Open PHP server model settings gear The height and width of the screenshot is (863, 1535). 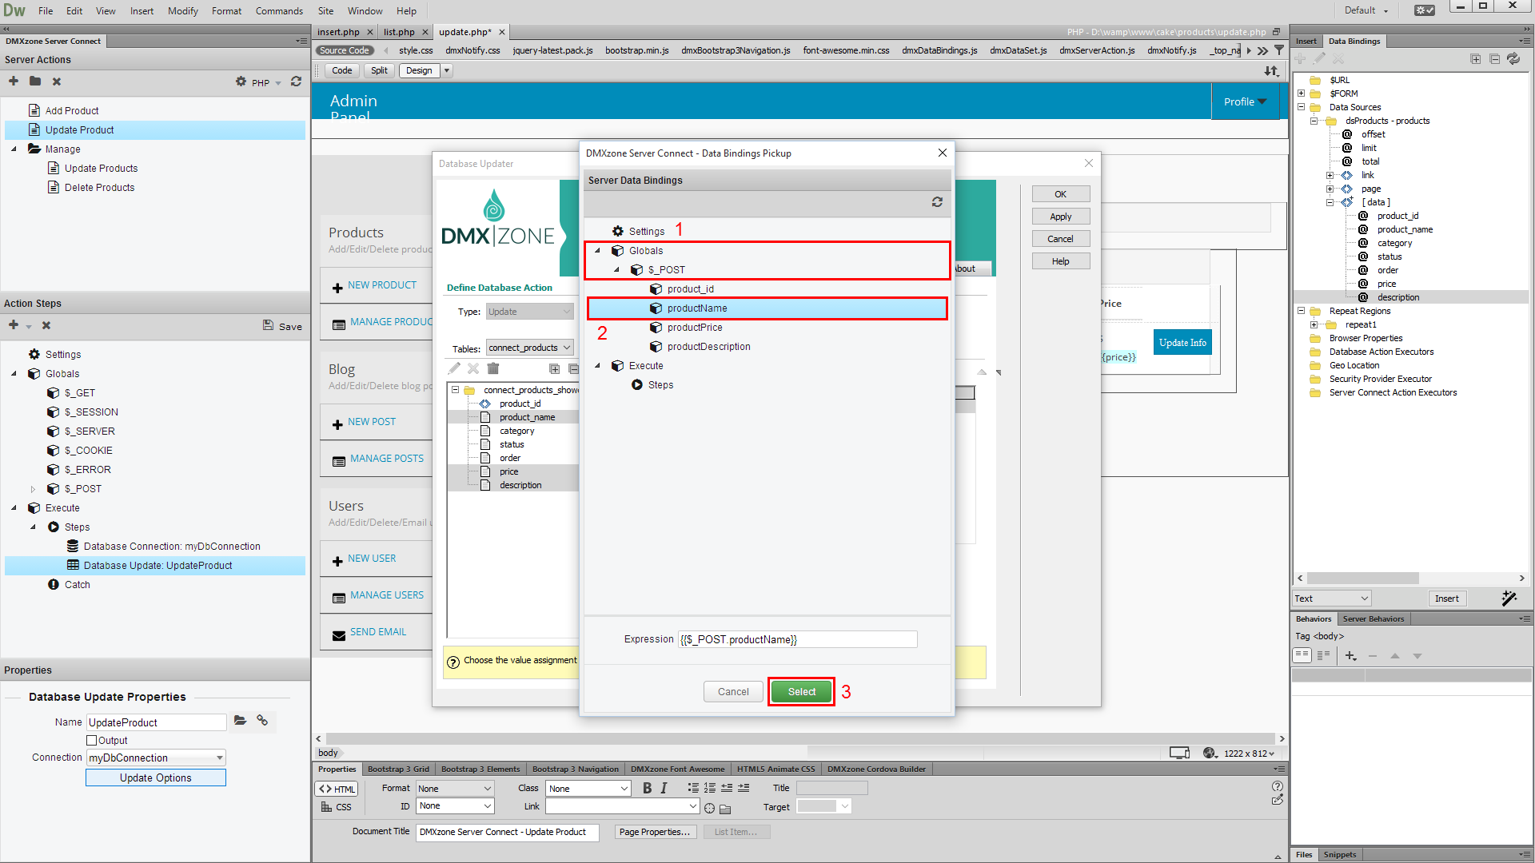(241, 82)
